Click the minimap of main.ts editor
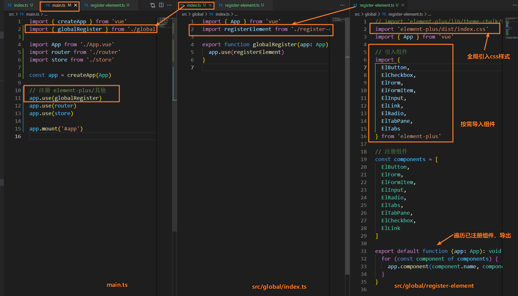 click(x=165, y=22)
